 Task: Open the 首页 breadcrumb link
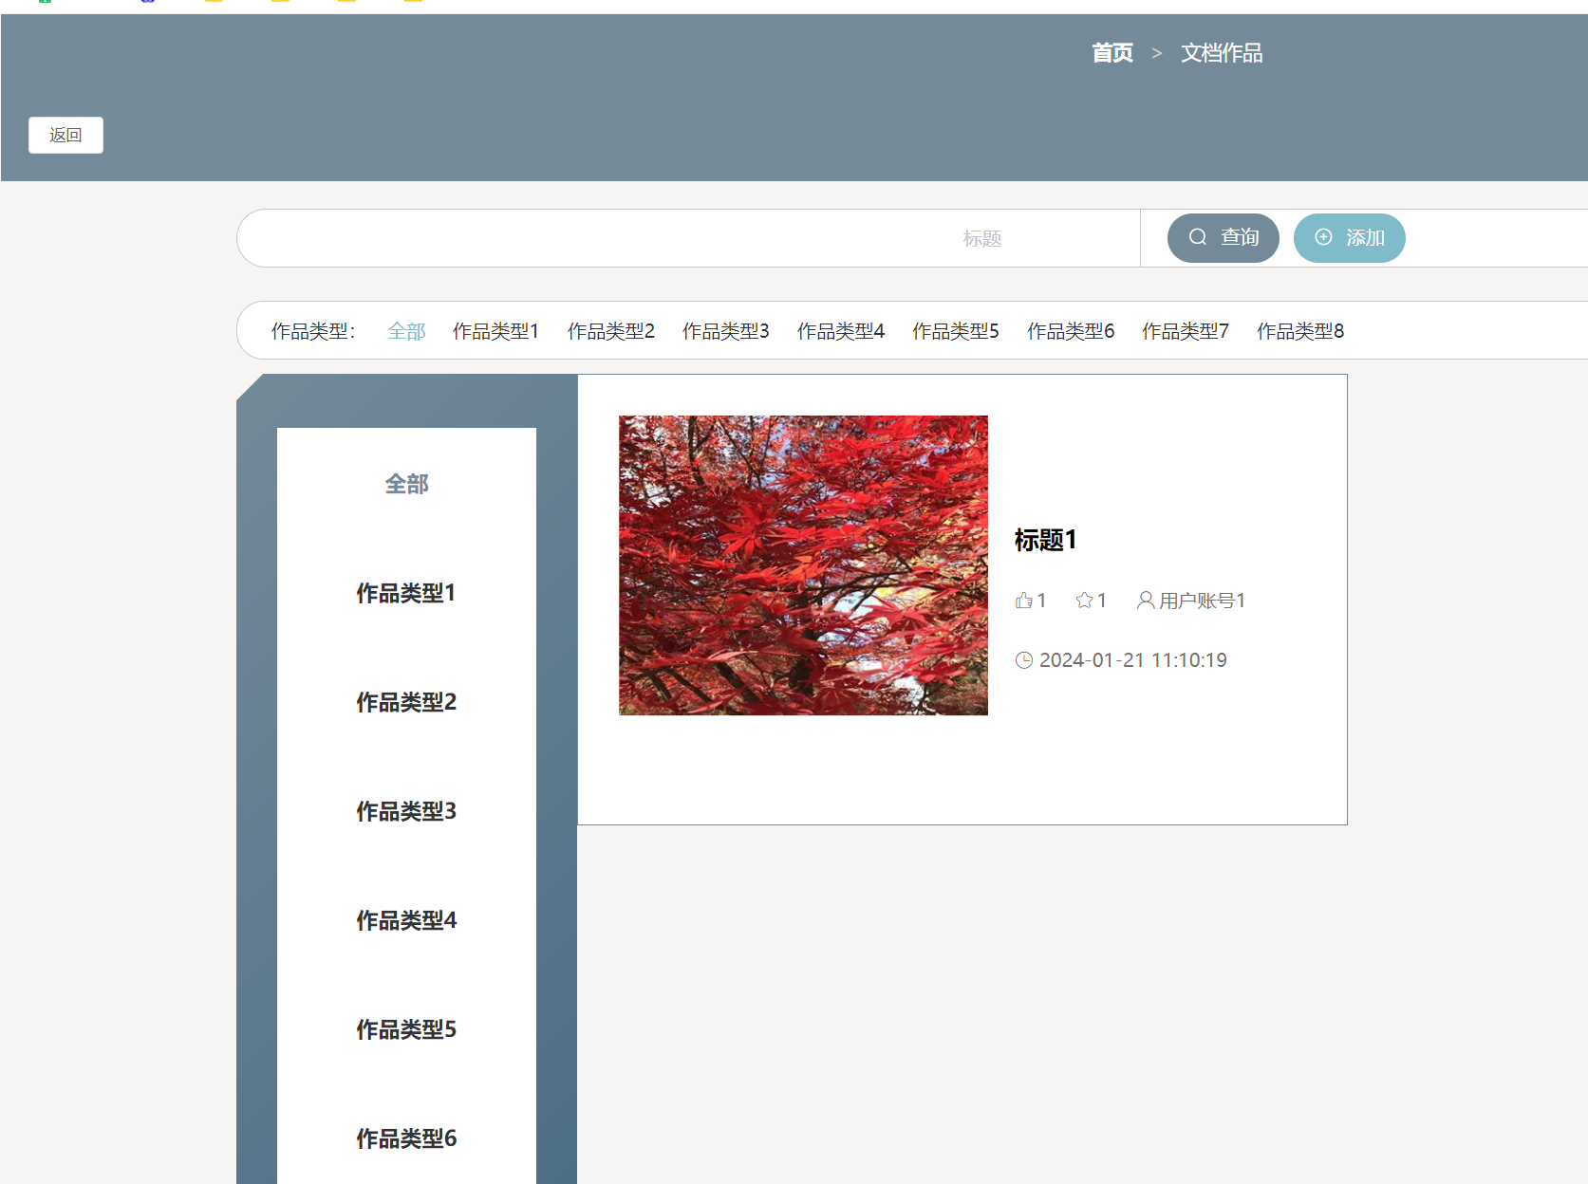coord(1112,52)
